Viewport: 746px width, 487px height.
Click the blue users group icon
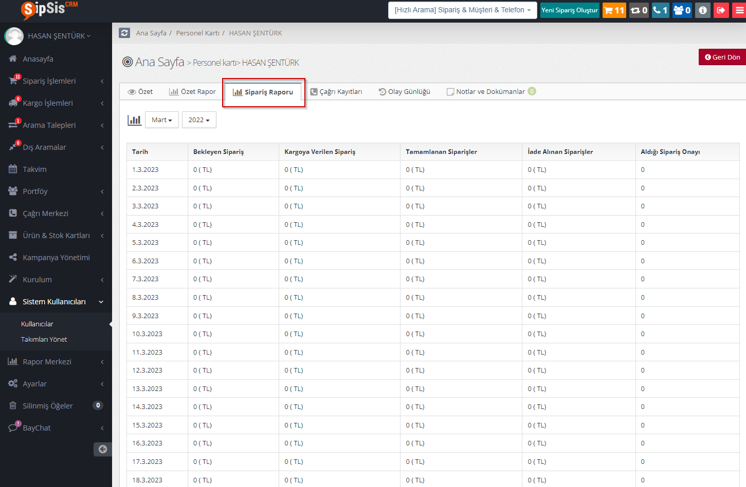pyautogui.click(x=682, y=10)
